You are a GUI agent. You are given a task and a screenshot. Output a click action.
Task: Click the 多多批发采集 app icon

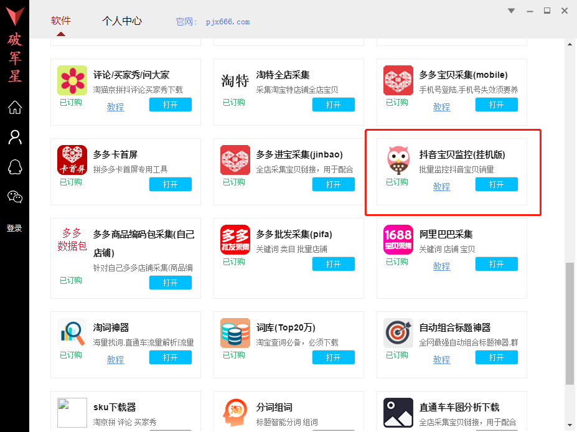point(235,240)
